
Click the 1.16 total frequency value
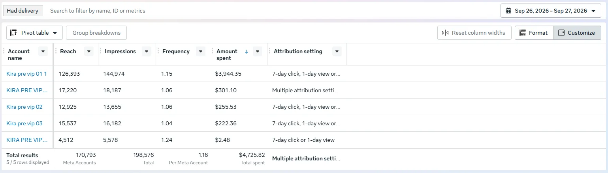click(x=203, y=155)
